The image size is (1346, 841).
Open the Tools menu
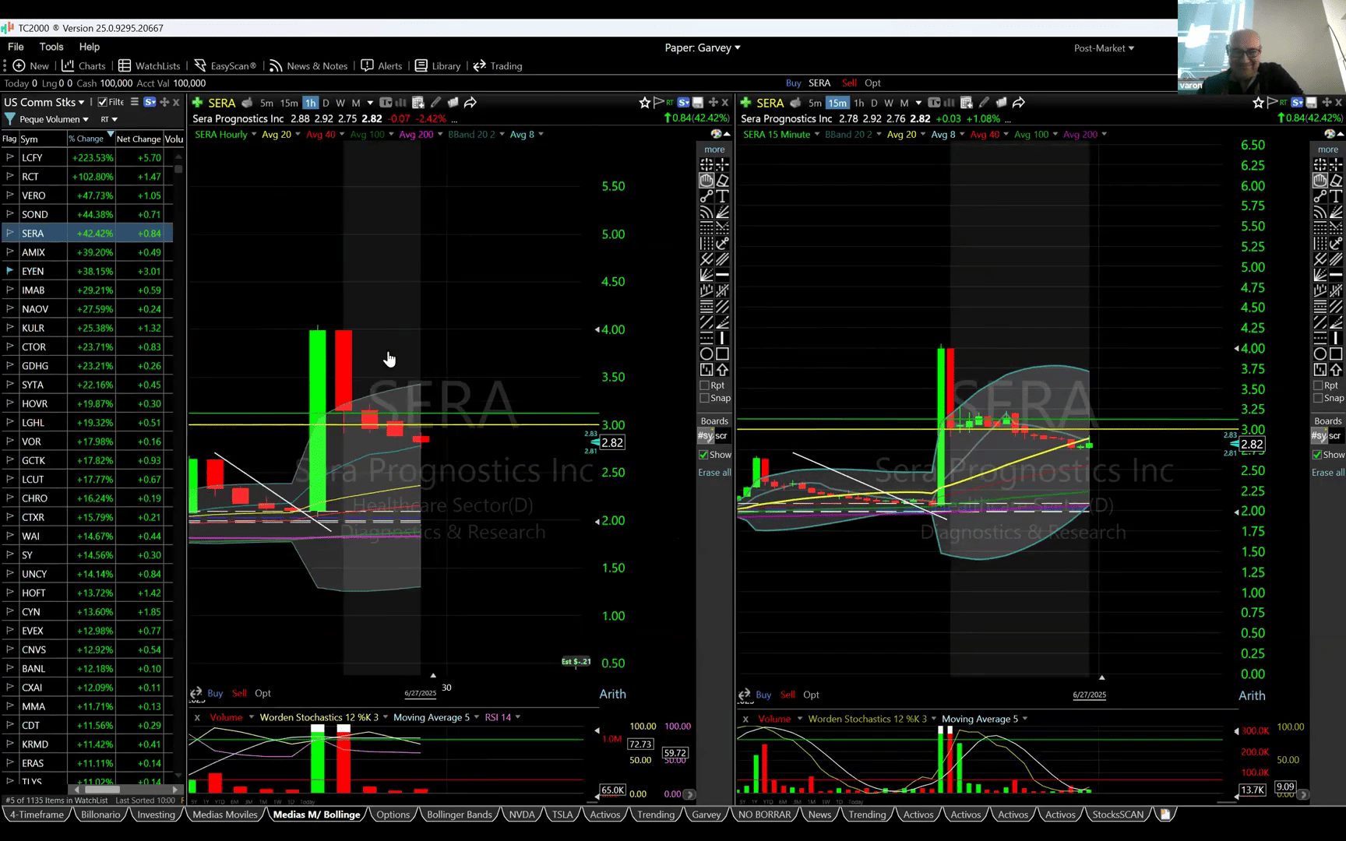pos(51,47)
